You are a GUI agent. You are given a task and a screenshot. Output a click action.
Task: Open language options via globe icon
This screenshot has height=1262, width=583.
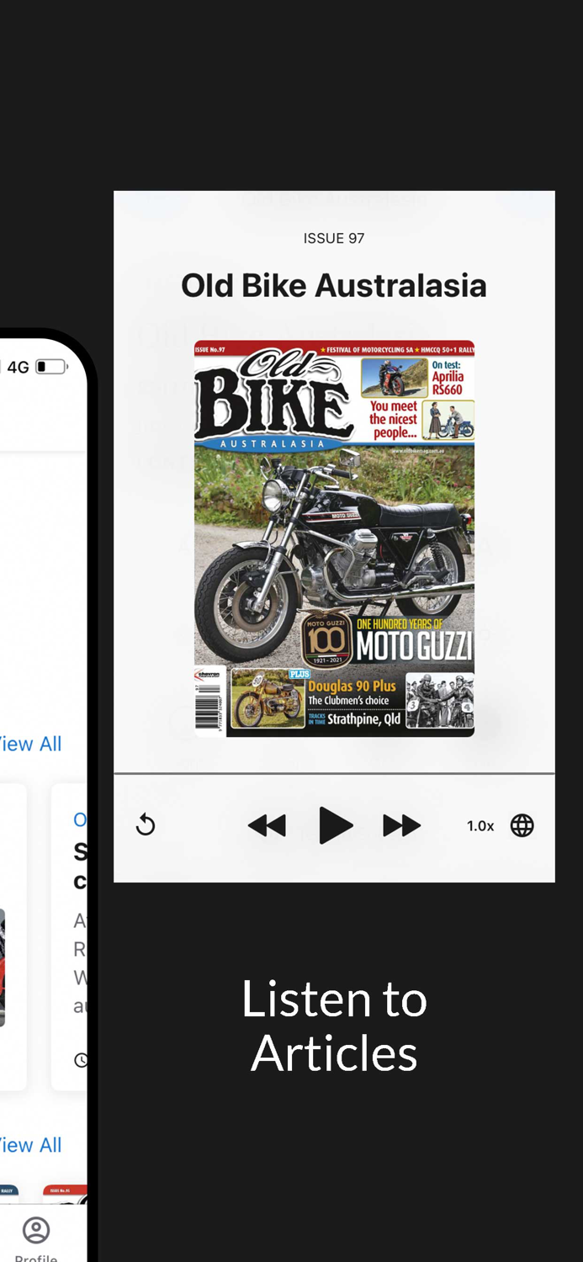coord(522,825)
